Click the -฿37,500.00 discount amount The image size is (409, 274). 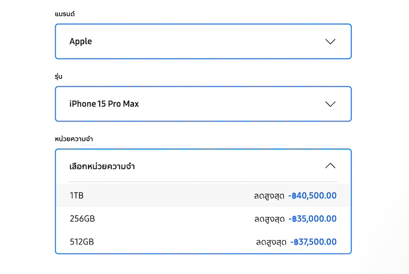tap(313, 242)
